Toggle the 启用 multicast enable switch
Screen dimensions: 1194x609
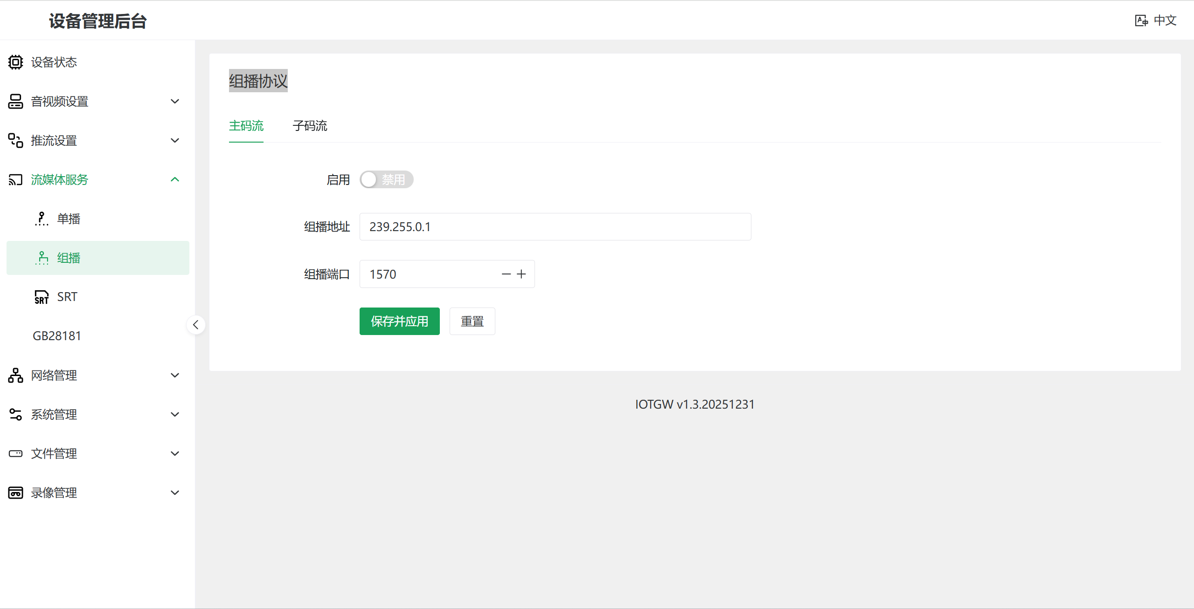(x=386, y=179)
